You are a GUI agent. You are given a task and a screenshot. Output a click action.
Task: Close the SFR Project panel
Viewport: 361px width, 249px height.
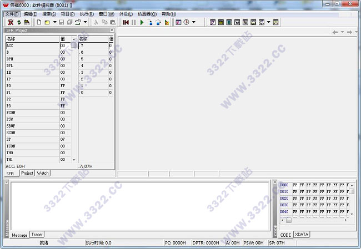[112, 31]
